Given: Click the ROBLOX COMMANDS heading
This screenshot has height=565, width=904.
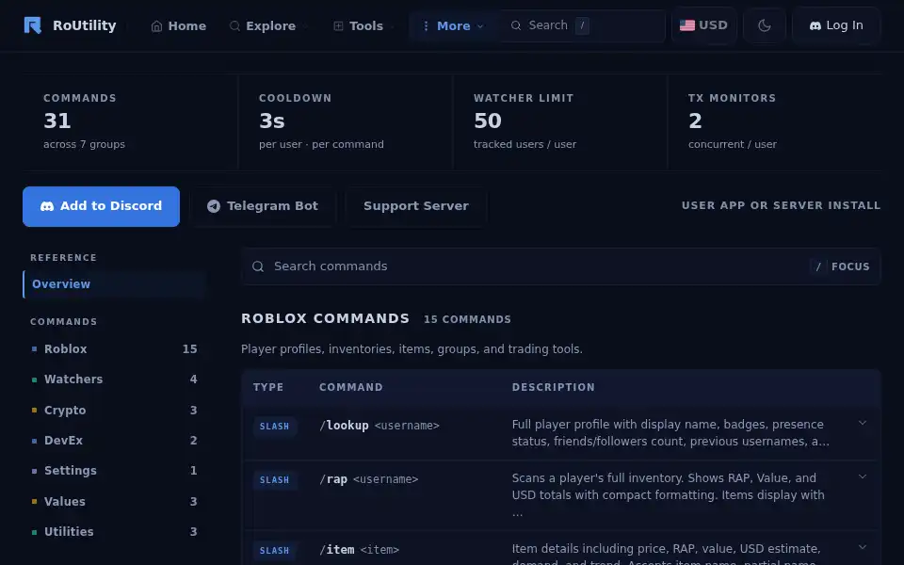Looking at the screenshot, I should click(x=325, y=319).
